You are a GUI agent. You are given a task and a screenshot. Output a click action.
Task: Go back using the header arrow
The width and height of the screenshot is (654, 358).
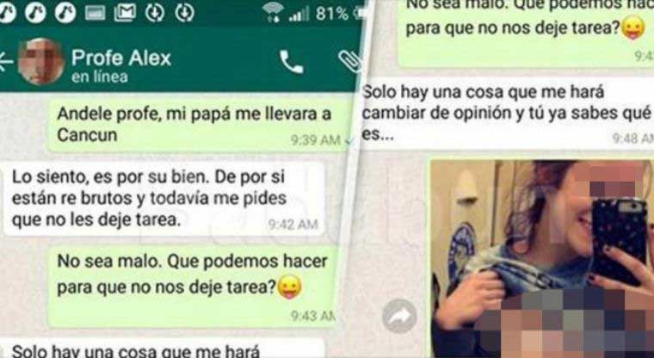click(x=5, y=63)
